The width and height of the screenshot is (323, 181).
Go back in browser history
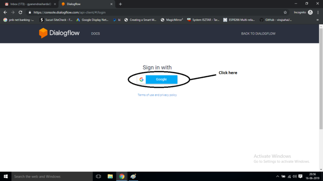click(x=5, y=12)
